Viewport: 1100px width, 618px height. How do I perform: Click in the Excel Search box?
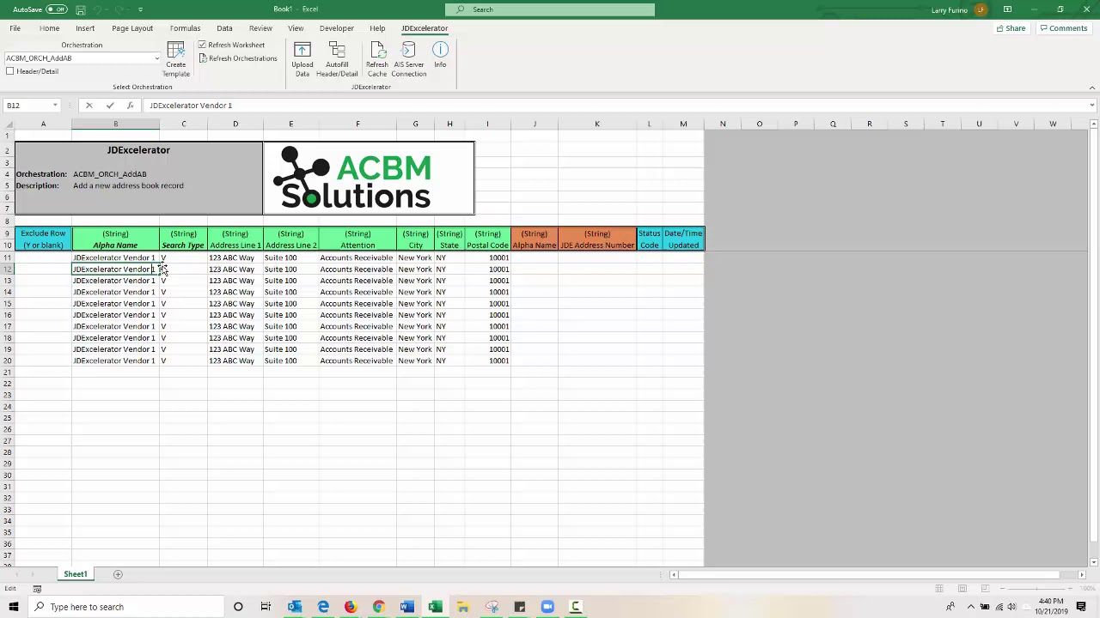[550, 9]
